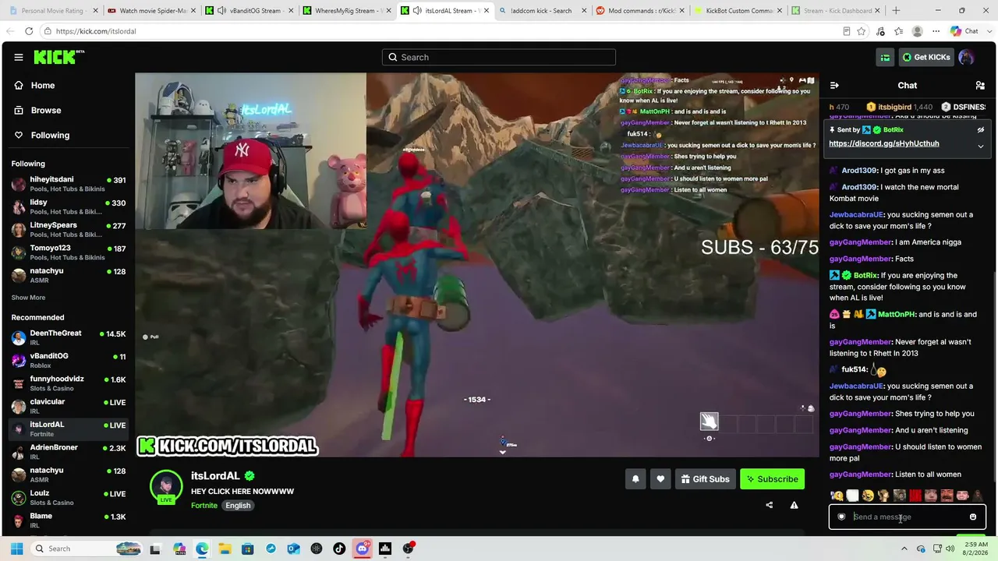Screen dimensions: 998x561
Task: Switch to KickBot Custom Commands tab
Action: tap(737, 11)
